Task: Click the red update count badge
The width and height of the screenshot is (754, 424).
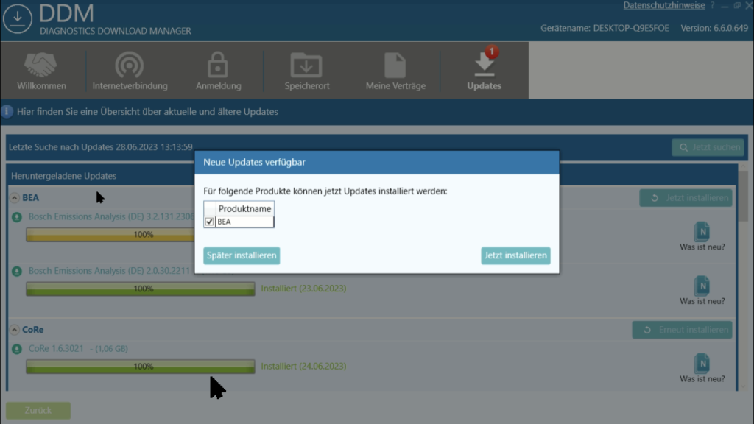Action: (491, 52)
